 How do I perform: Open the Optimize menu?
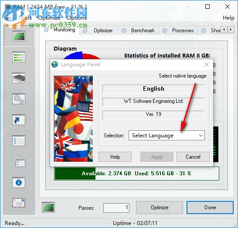click(49, 18)
